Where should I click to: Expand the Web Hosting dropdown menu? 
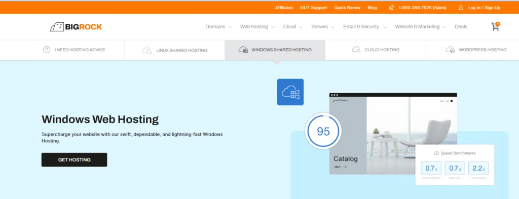pos(257,27)
